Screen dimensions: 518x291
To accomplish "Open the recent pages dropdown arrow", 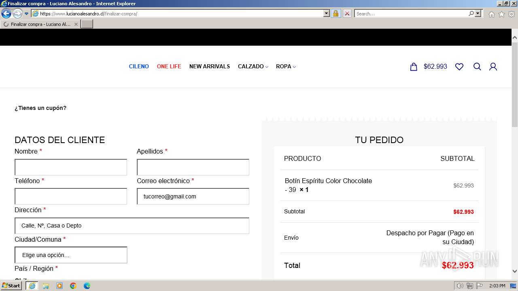I will (27, 13).
